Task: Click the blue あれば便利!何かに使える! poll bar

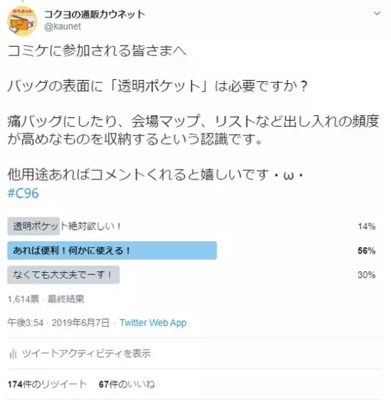Action: (111, 250)
